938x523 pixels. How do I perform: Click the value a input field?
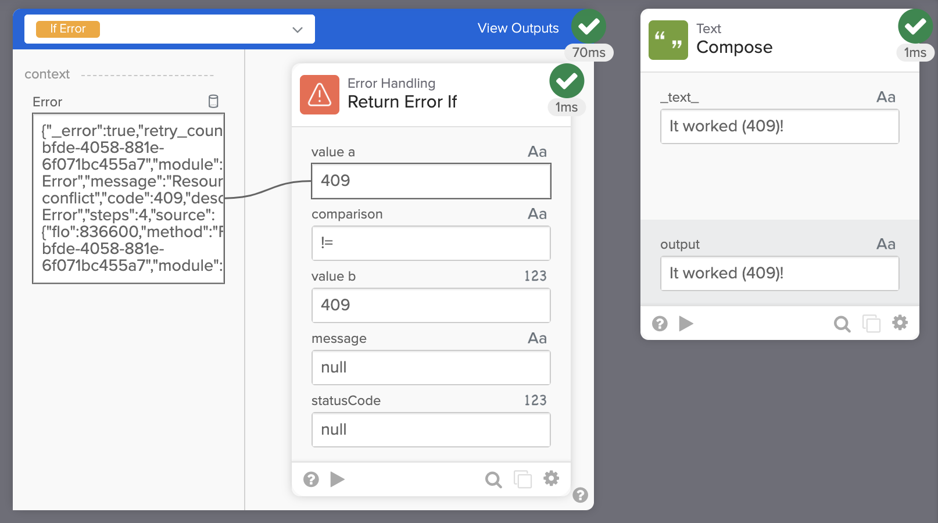tap(431, 181)
